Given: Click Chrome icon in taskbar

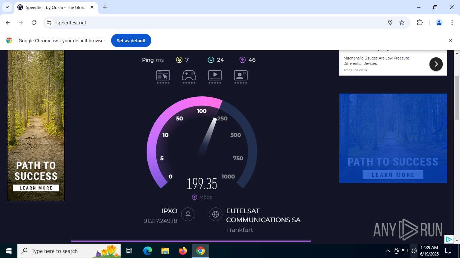Looking at the screenshot, I should click(x=201, y=251).
